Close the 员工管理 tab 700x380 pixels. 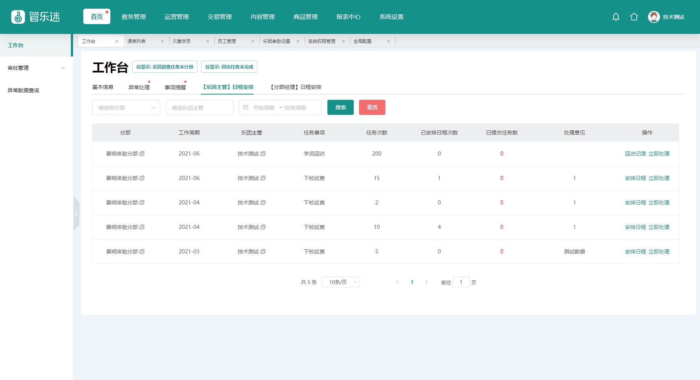(x=253, y=41)
